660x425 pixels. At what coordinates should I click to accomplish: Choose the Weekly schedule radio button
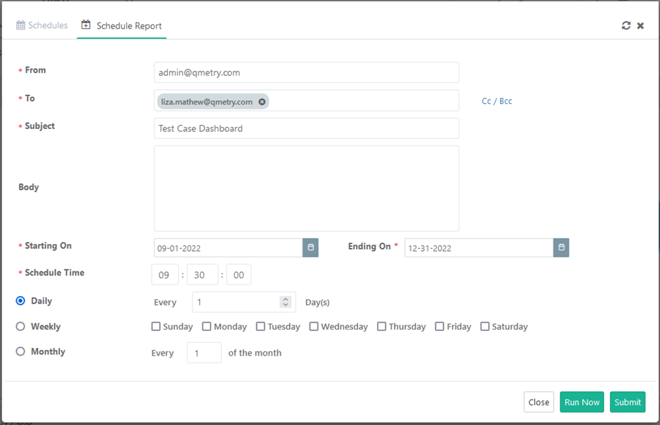coord(20,326)
